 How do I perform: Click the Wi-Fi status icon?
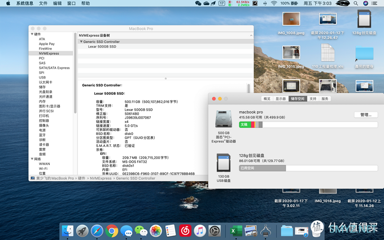click(x=274, y=3)
